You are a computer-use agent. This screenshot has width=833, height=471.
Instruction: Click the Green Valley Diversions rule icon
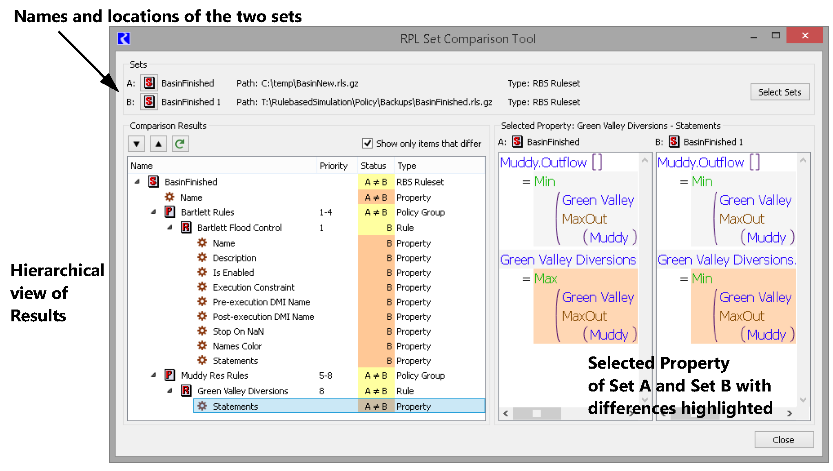(186, 391)
